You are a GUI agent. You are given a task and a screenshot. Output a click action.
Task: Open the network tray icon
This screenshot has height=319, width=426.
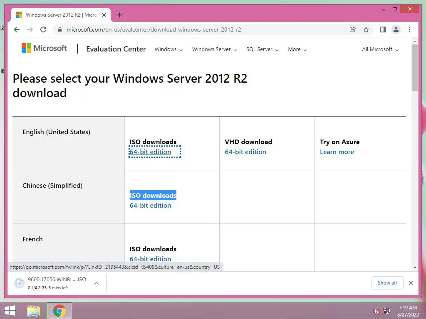pos(387,311)
